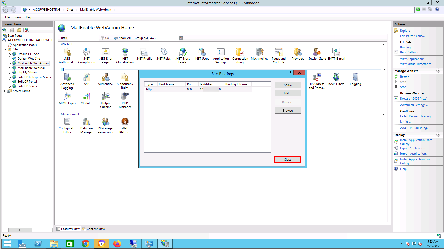Open Logging feature icon
The image size is (444, 249).
click(355, 79)
